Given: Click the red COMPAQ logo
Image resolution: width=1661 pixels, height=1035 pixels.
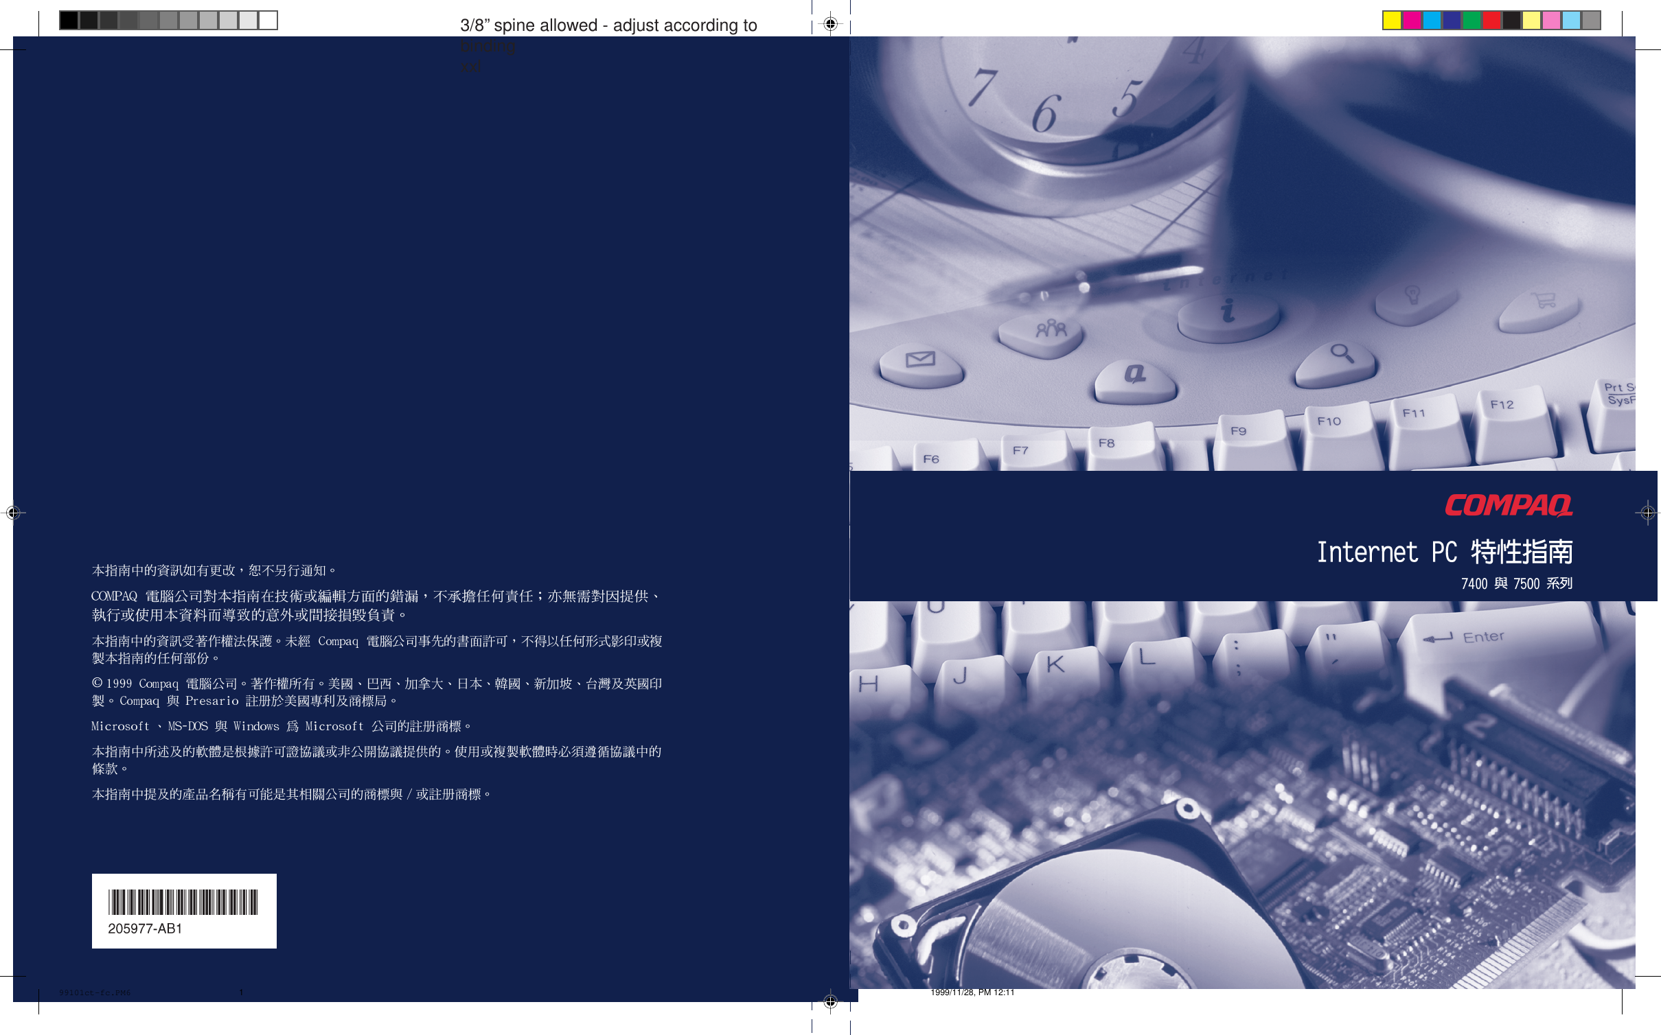Looking at the screenshot, I should click(1509, 505).
